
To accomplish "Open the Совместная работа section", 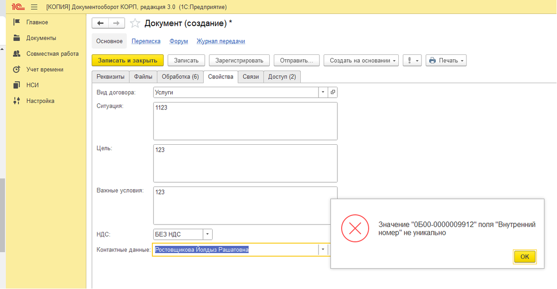I will click(x=52, y=54).
